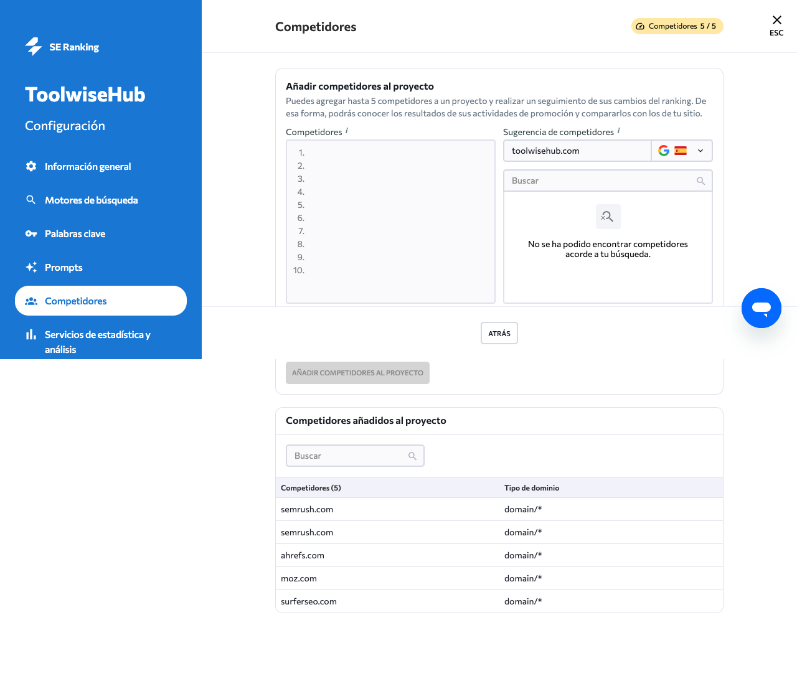Click the Competidores (5) column header
Image resolution: width=797 pixels, height=681 pixels.
[x=311, y=488]
